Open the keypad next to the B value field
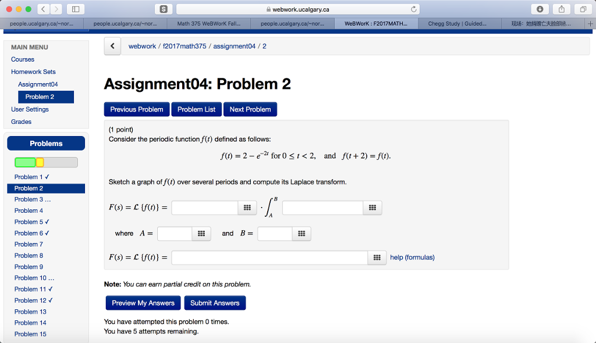The image size is (596, 343). 301,233
